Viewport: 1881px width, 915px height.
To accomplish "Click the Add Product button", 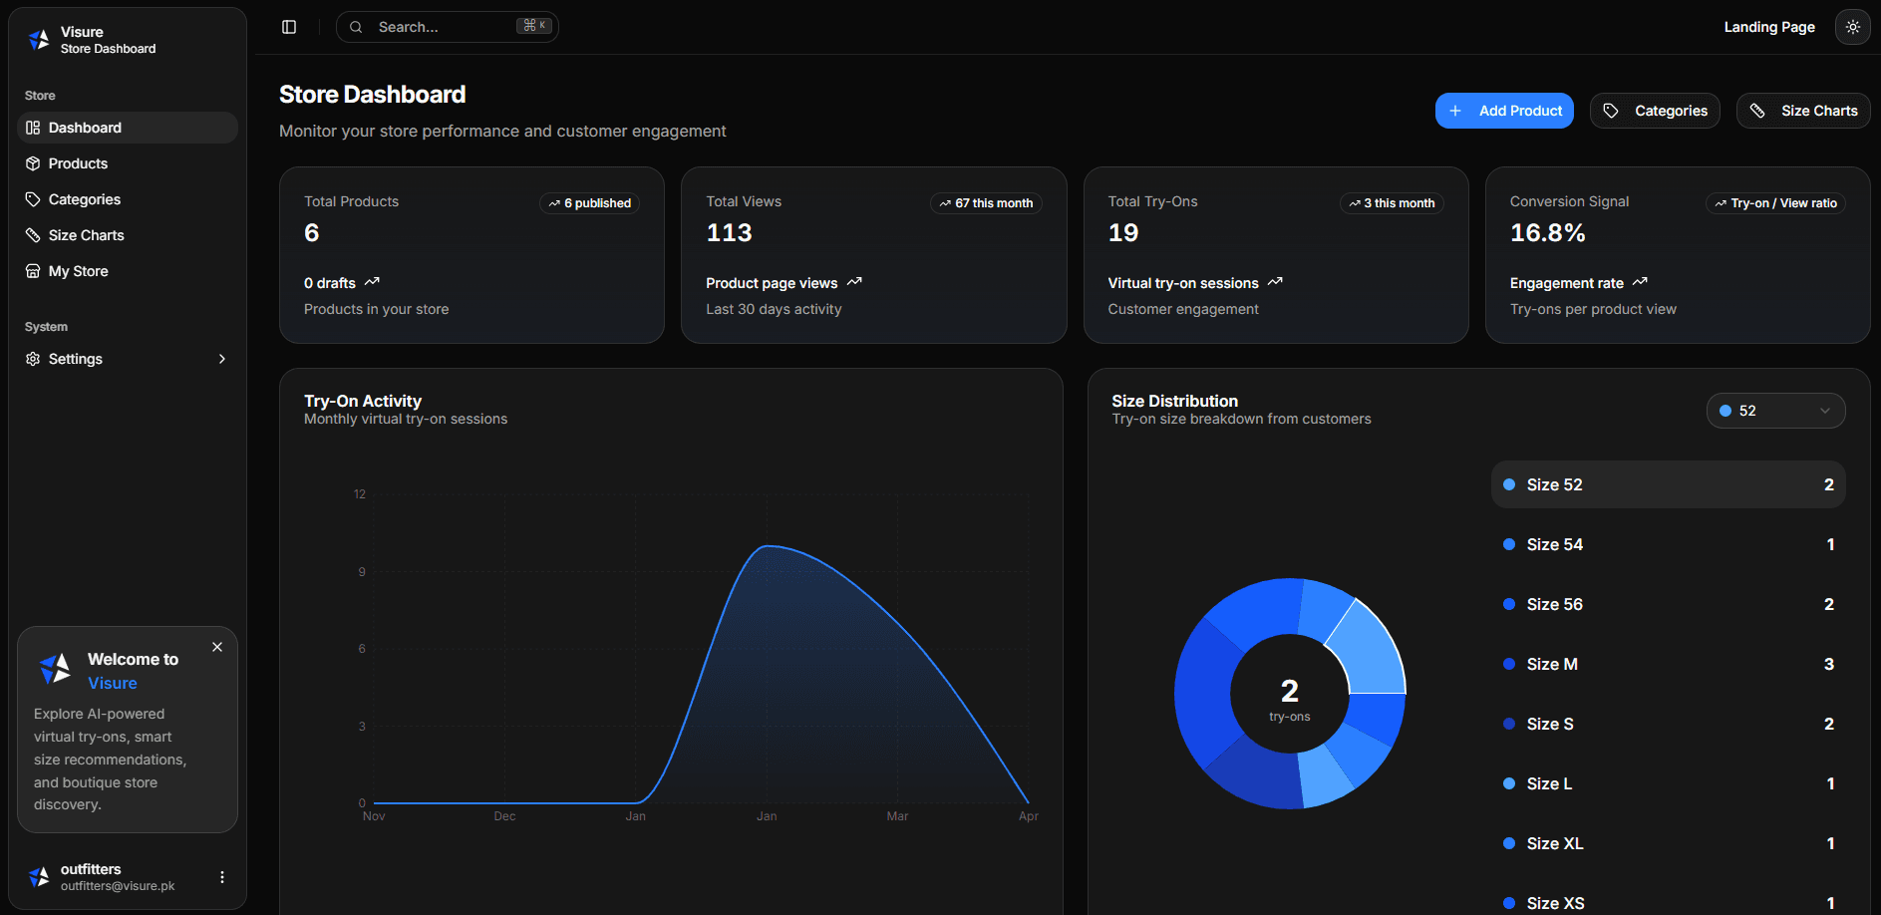I will click(x=1504, y=111).
